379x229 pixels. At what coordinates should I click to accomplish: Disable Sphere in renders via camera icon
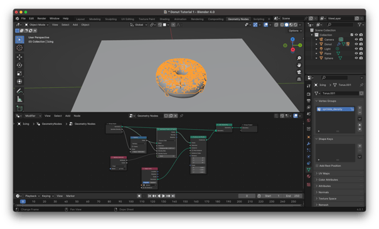click(361, 58)
